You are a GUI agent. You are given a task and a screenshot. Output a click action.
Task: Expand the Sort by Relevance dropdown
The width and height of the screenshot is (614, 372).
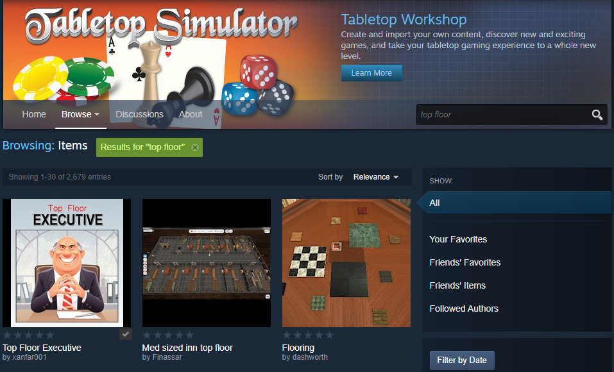pyautogui.click(x=375, y=177)
